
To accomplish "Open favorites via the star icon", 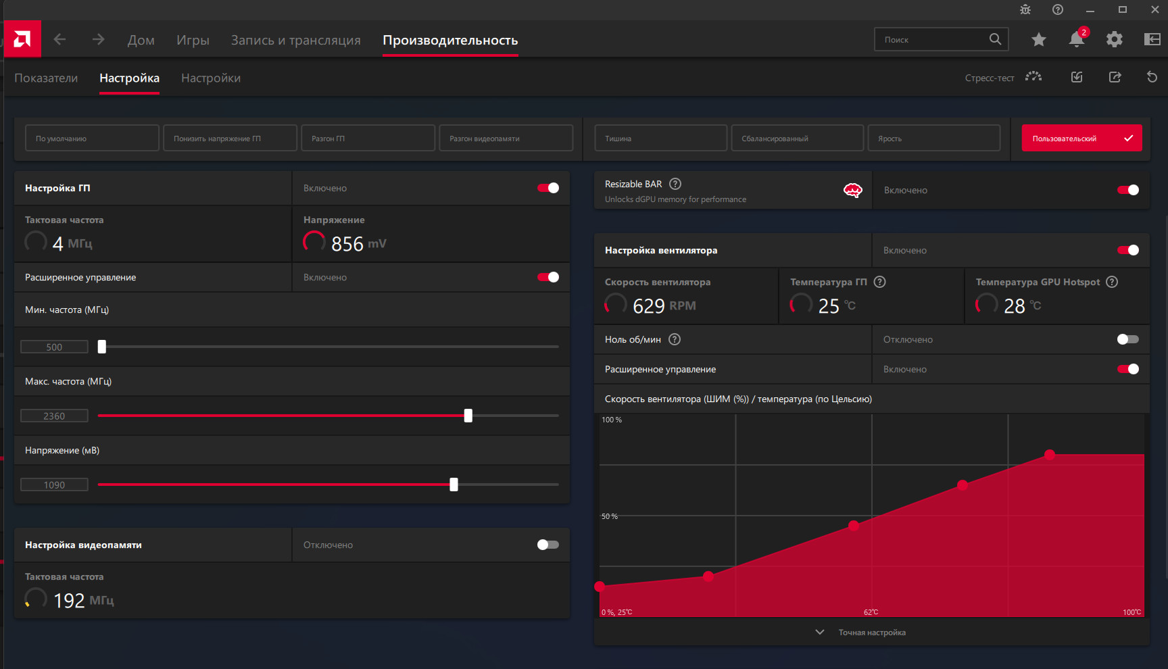I will (1039, 40).
